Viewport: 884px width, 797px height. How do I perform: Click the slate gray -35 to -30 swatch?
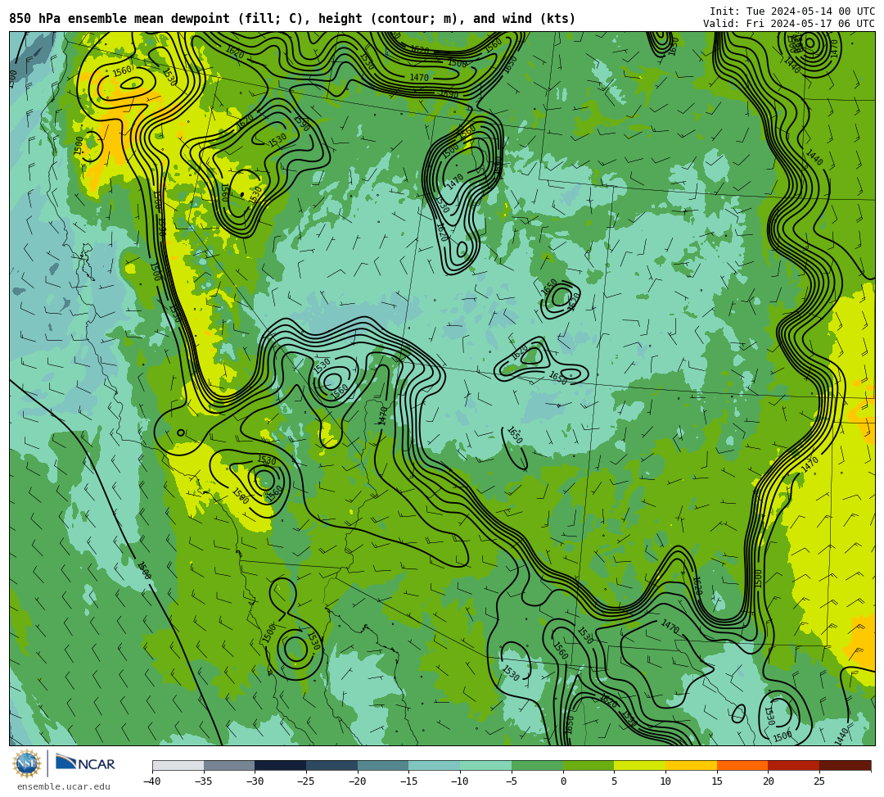229,765
